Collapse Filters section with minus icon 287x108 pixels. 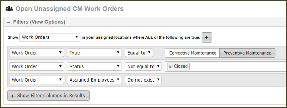(8, 22)
